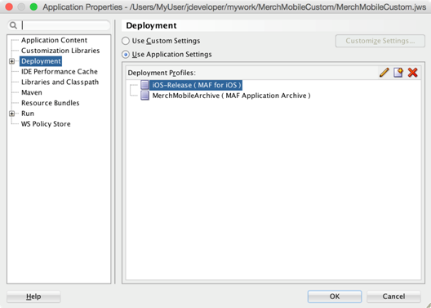
Task: Select Use Application Settings radio button
Action: click(126, 55)
